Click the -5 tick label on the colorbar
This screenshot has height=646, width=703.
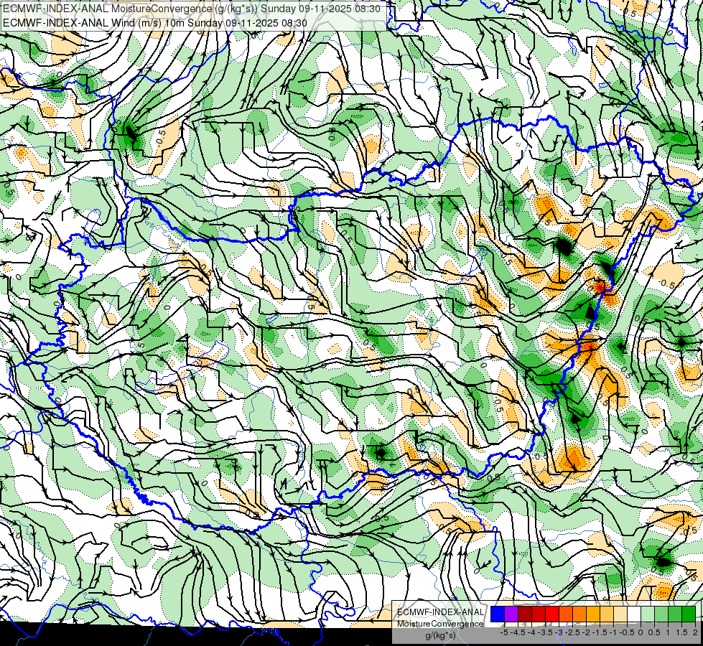504,632
